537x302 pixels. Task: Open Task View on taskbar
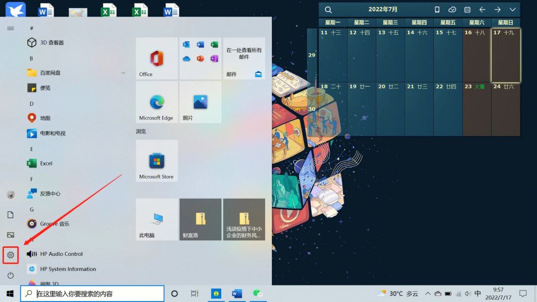point(194,294)
